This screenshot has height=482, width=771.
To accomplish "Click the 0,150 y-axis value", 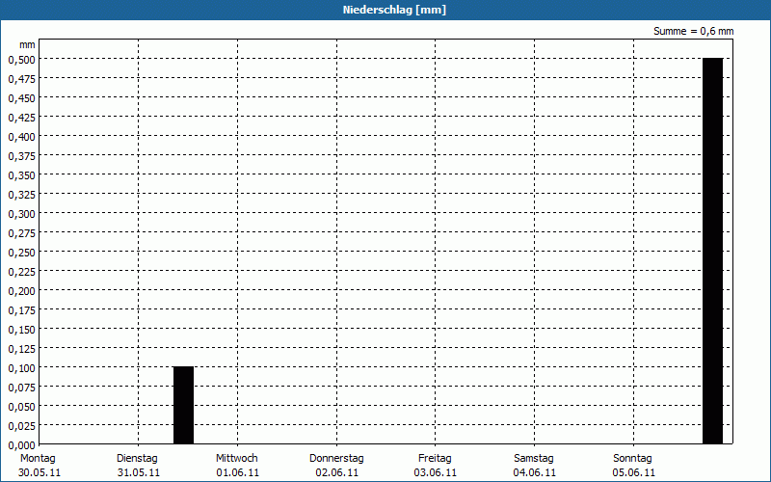I will pyautogui.click(x=21, y=330).
